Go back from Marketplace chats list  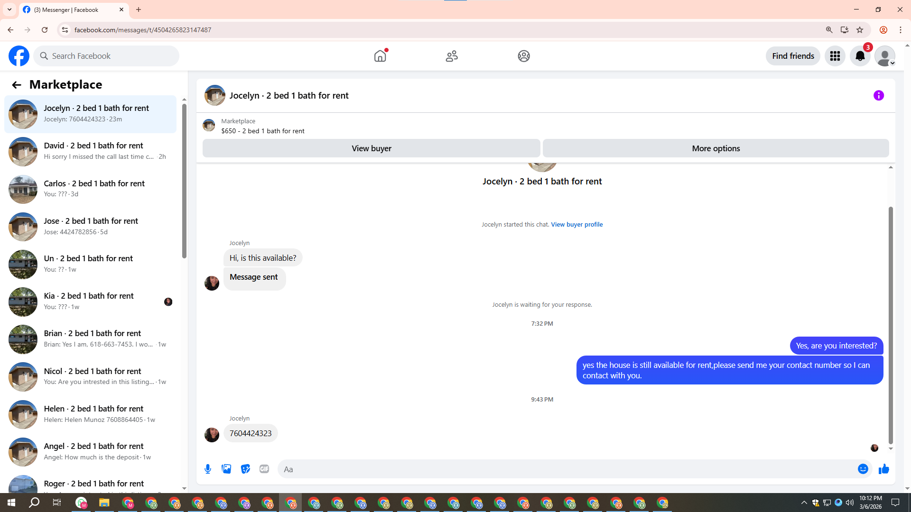pyautogui.click(x=17, y=85)
